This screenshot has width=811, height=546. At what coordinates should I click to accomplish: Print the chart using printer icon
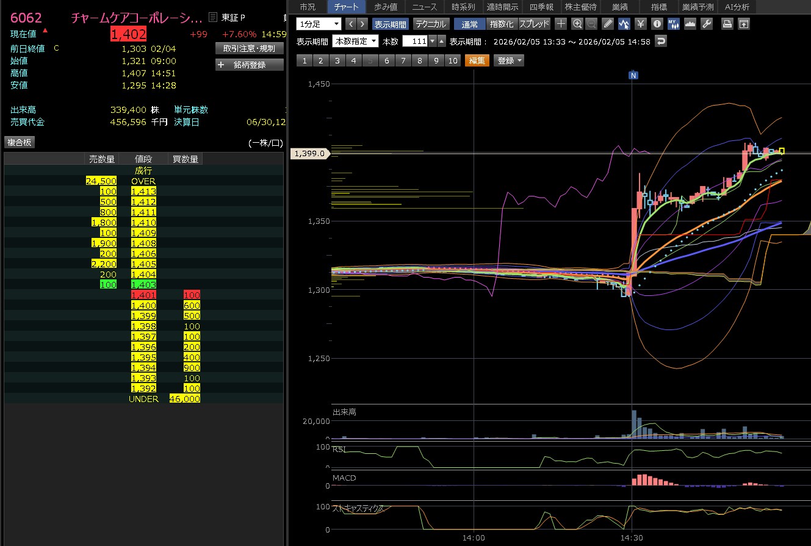[727, 24]
